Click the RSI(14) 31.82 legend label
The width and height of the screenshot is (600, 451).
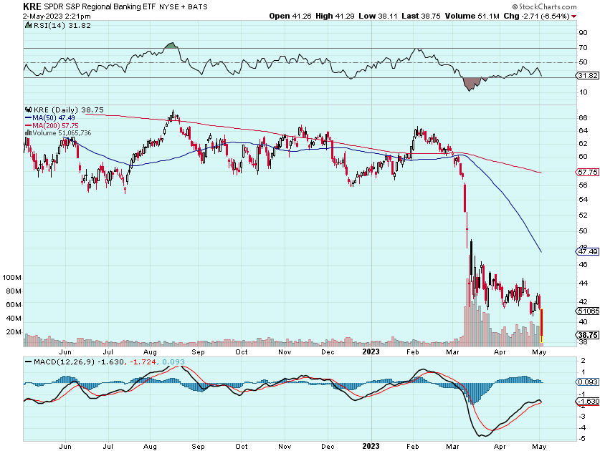pyautogui.click(x=62, y=26)
